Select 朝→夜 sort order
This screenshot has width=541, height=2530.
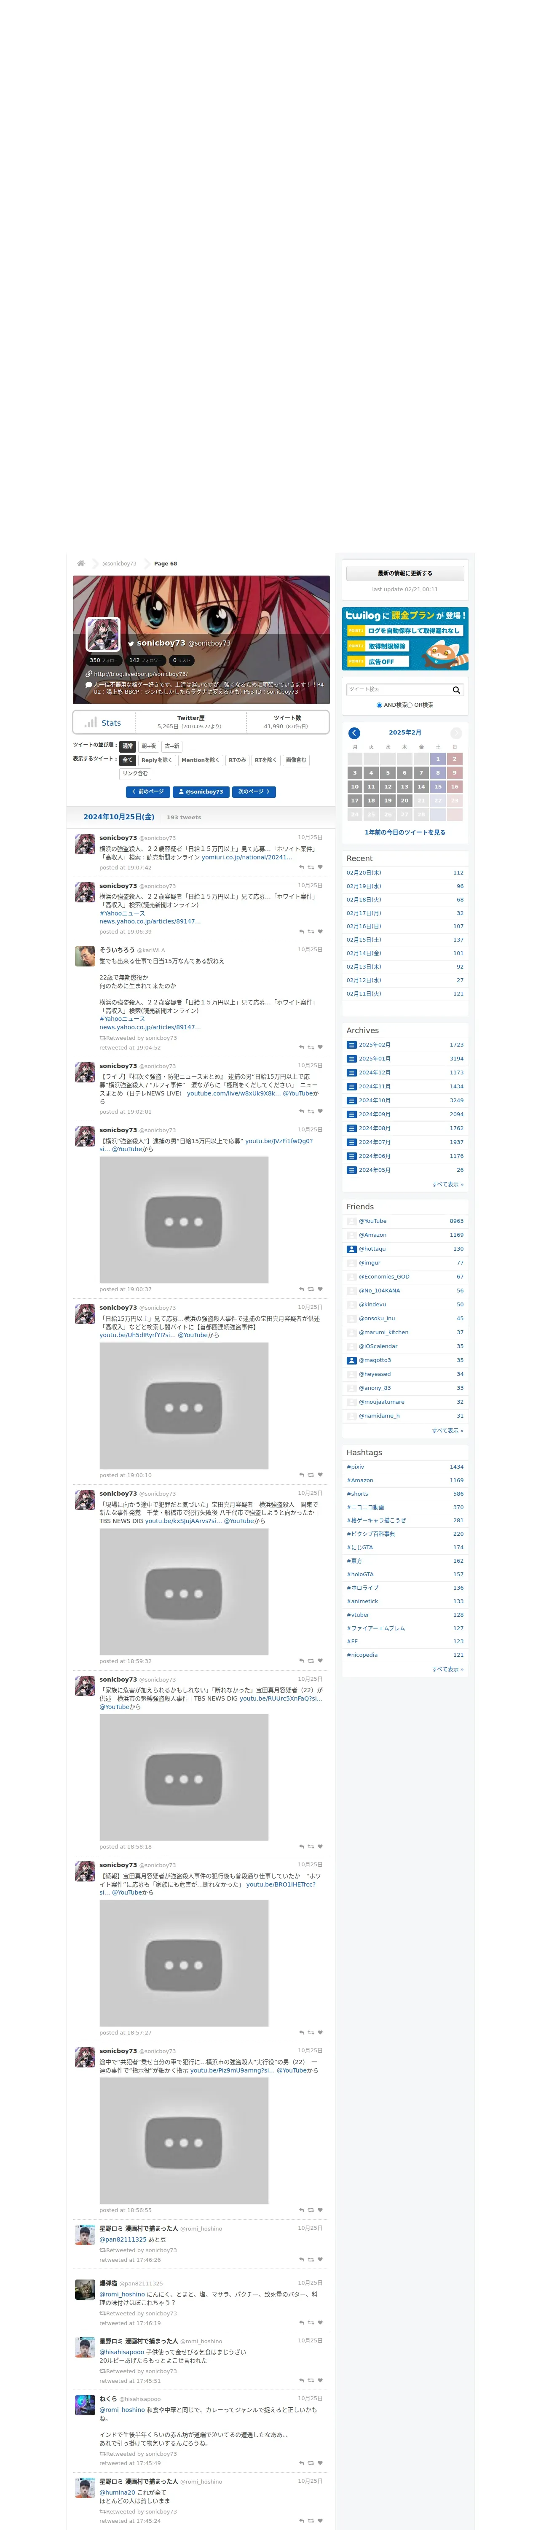pyautogui.click(x=148, y=746)
